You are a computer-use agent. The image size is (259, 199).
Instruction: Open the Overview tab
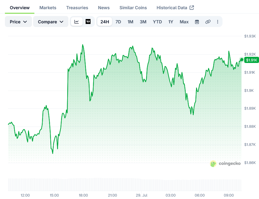tap(20, 8)
